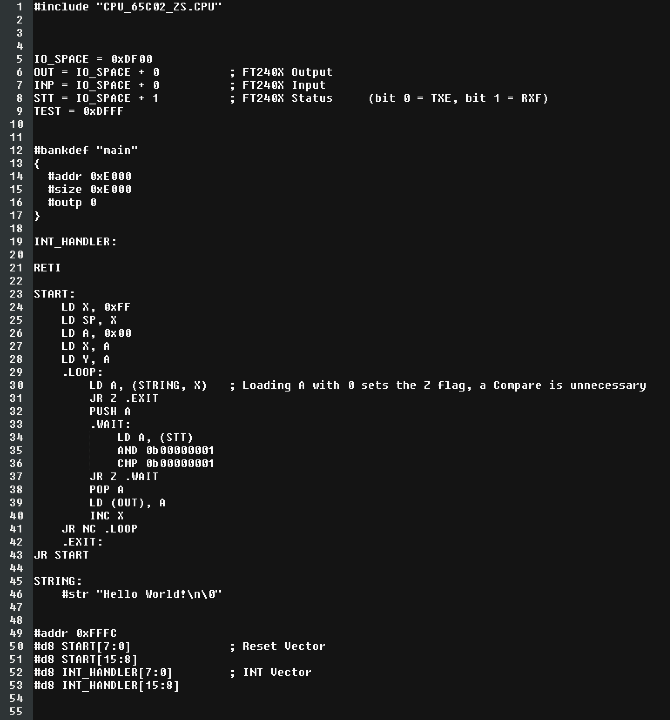Click the INT_HANDLER: label definition
670x720 pixels.
click(x=75, y=242)
